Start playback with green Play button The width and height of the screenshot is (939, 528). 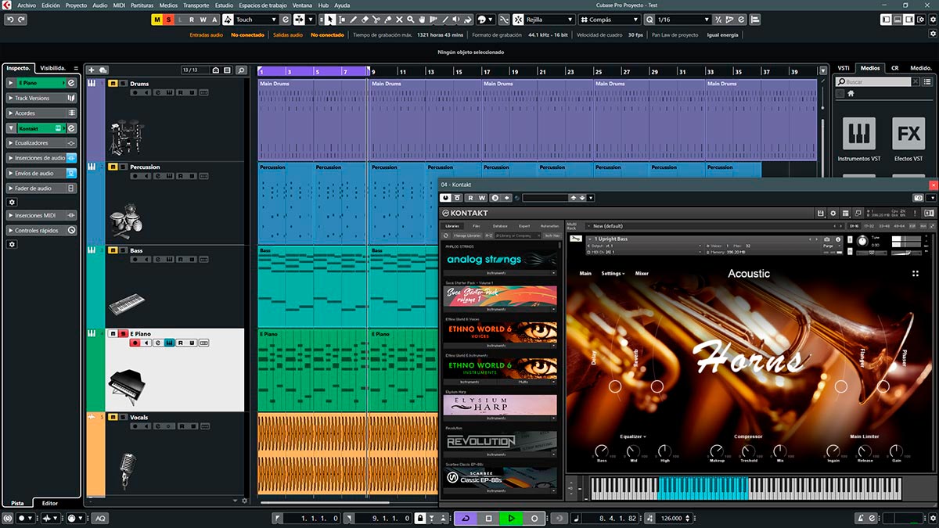[512, 518]
